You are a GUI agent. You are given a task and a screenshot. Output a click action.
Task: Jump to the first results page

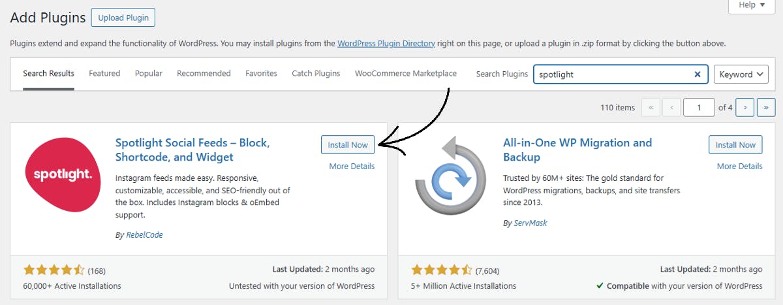[x=651, y=107]
